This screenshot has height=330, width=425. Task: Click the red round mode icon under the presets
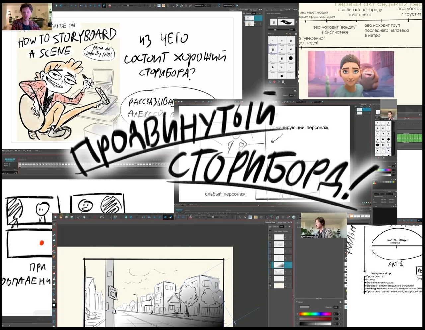[x=274, y=82]
